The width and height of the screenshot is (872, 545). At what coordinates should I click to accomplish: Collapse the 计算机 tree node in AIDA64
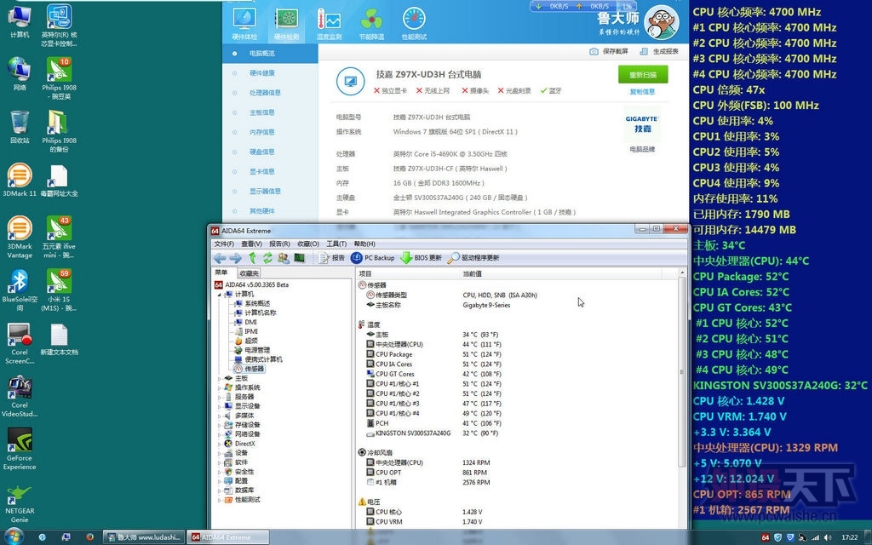tap(219, 294)
